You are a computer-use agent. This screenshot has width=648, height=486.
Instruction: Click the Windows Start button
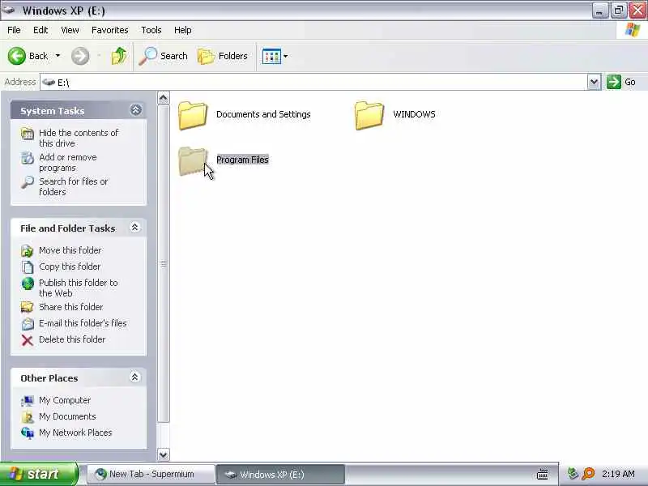click(x=39, y=474)
